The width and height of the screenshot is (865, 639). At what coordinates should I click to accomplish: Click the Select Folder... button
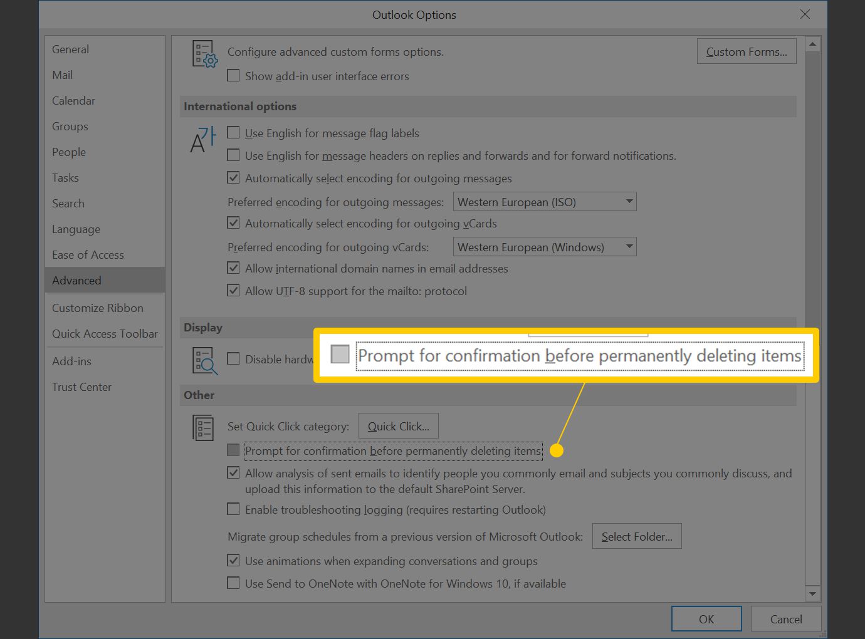click(x=637, y=536)
